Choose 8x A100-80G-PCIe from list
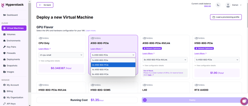Image resolution: width=248 pixels, height=106 pixels. [x=113, y=74]
